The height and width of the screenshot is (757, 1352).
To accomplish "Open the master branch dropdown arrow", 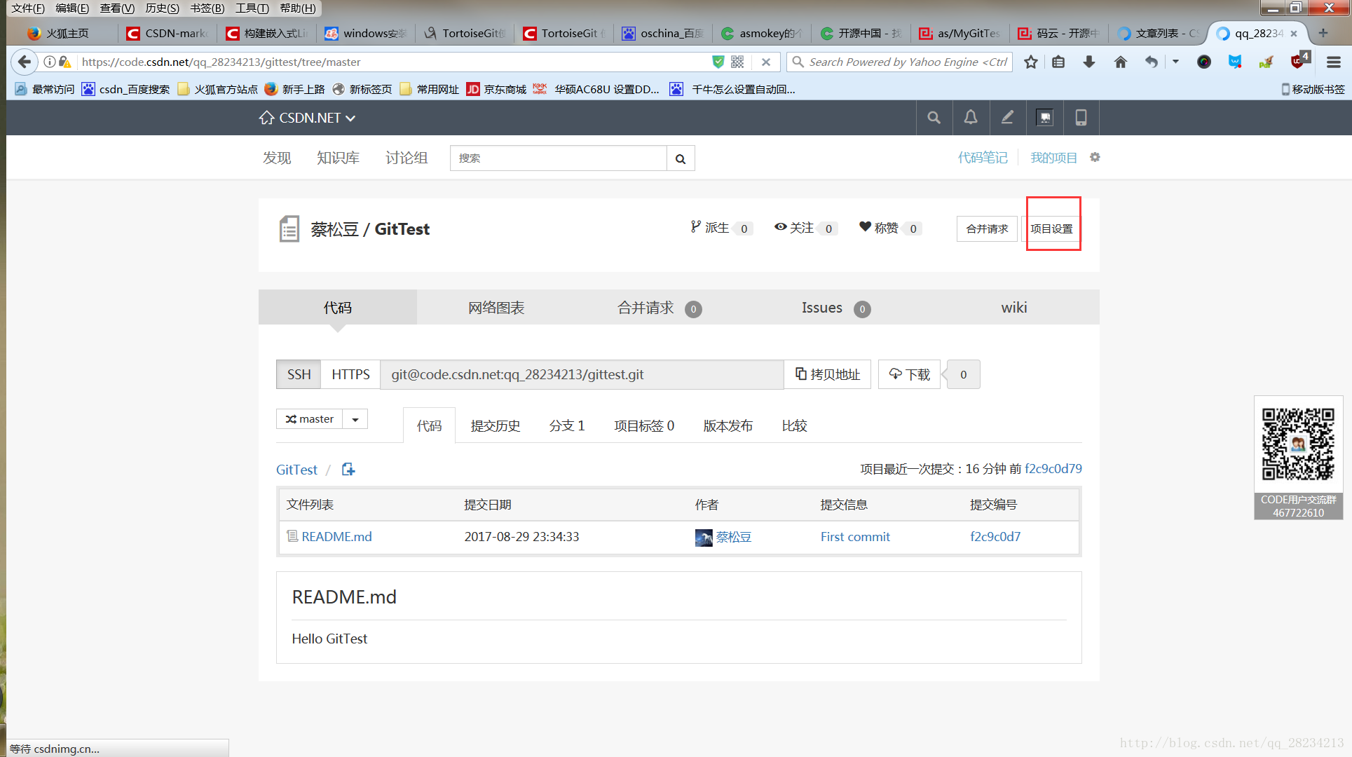I will pyautogui.click(x=355, y=419).
